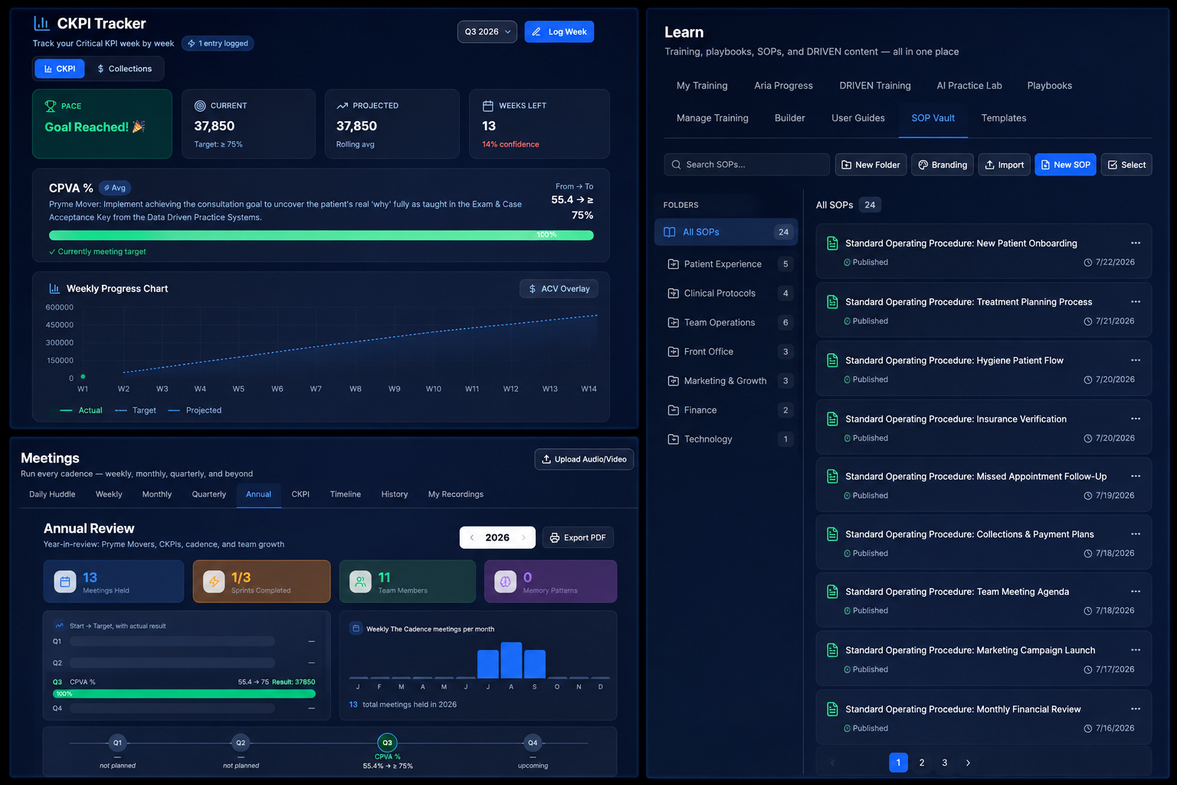Expand the Team Operations folder
This screenshot has height=785, width=1177.
[x=726, y=323]
